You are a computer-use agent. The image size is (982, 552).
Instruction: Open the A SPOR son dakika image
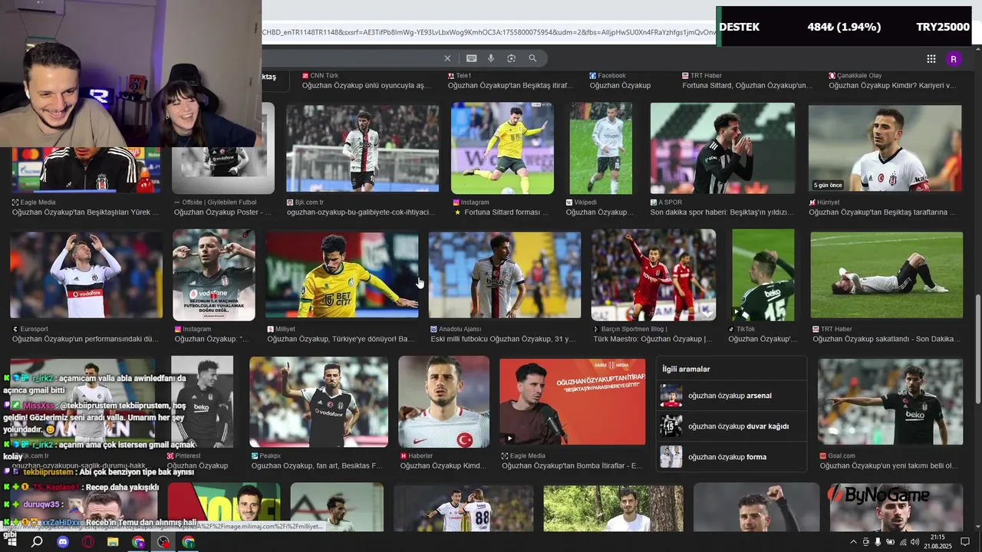(x=722, y=149)
